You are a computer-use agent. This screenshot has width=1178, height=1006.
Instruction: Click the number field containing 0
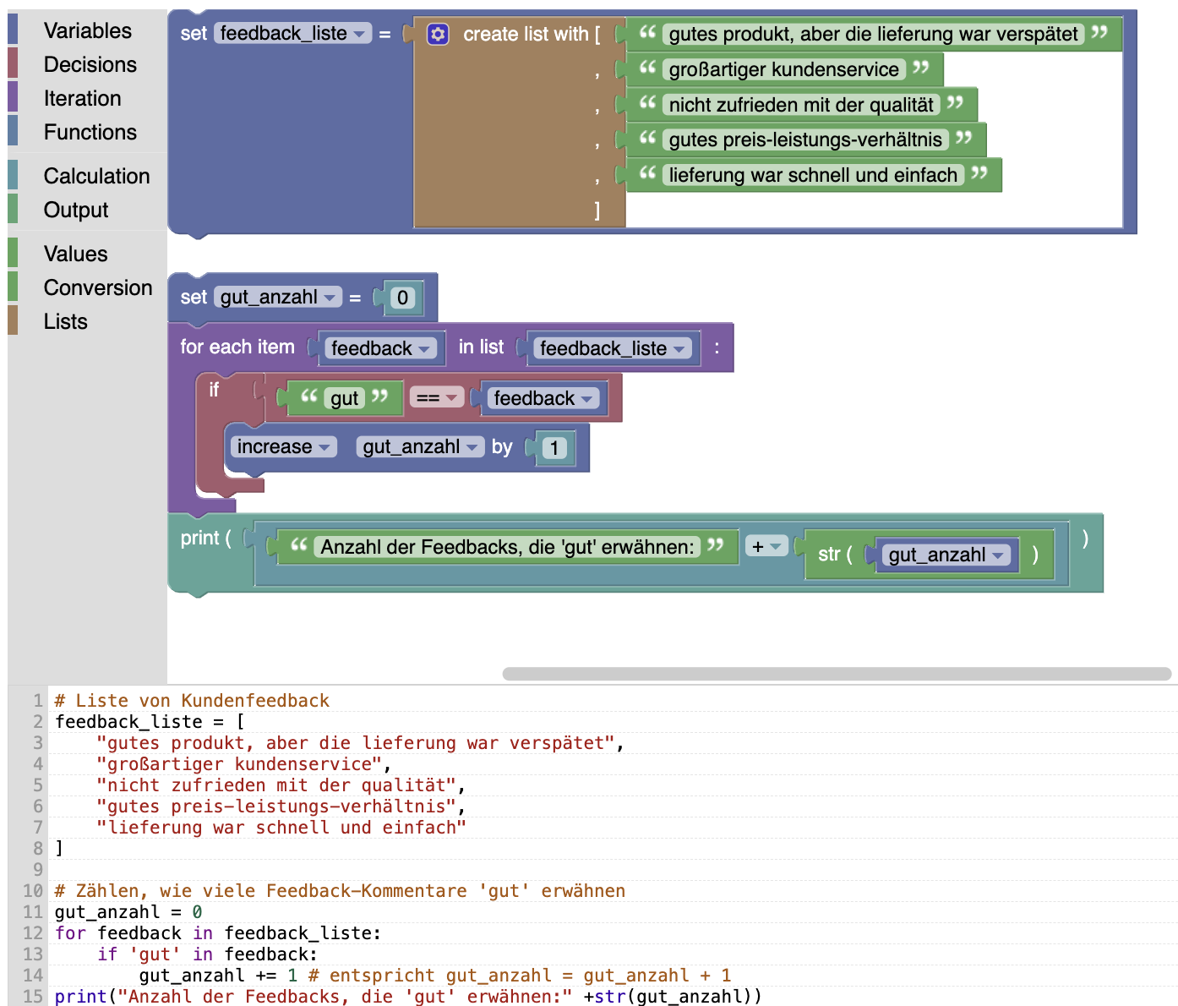point(402,298)
